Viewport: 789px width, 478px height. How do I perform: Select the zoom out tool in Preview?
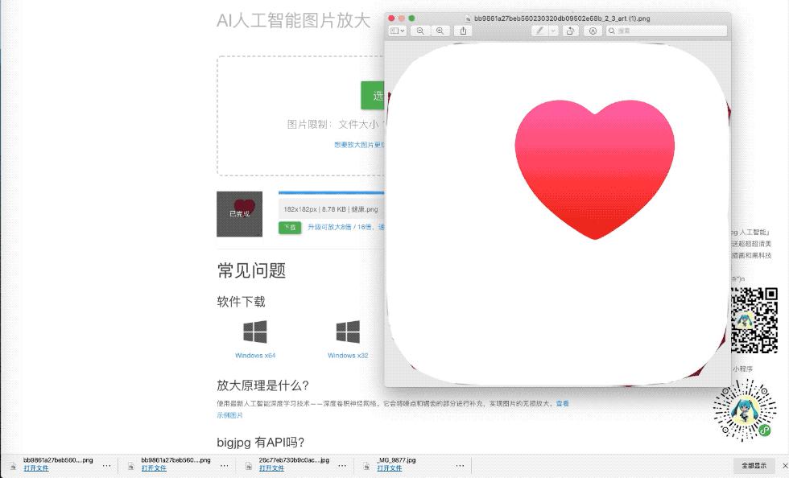tap(421, 31)
